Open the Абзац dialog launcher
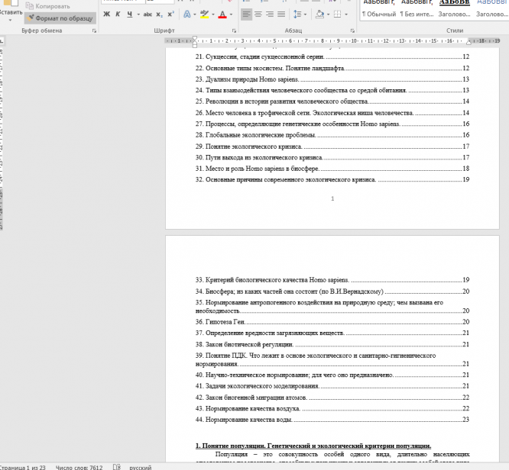509x470 pixels. [352, 31]
